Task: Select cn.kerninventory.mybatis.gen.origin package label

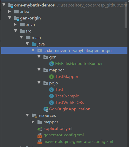Action: pyautogui.click(x=78, y=51)
